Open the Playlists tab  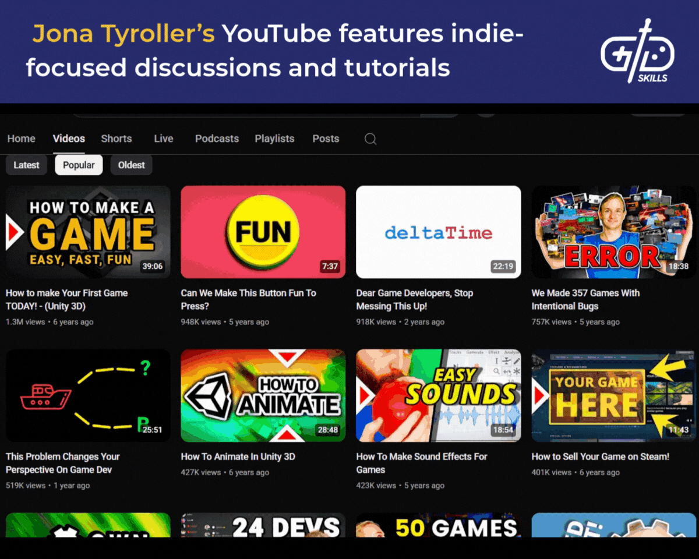click(274, 139)
